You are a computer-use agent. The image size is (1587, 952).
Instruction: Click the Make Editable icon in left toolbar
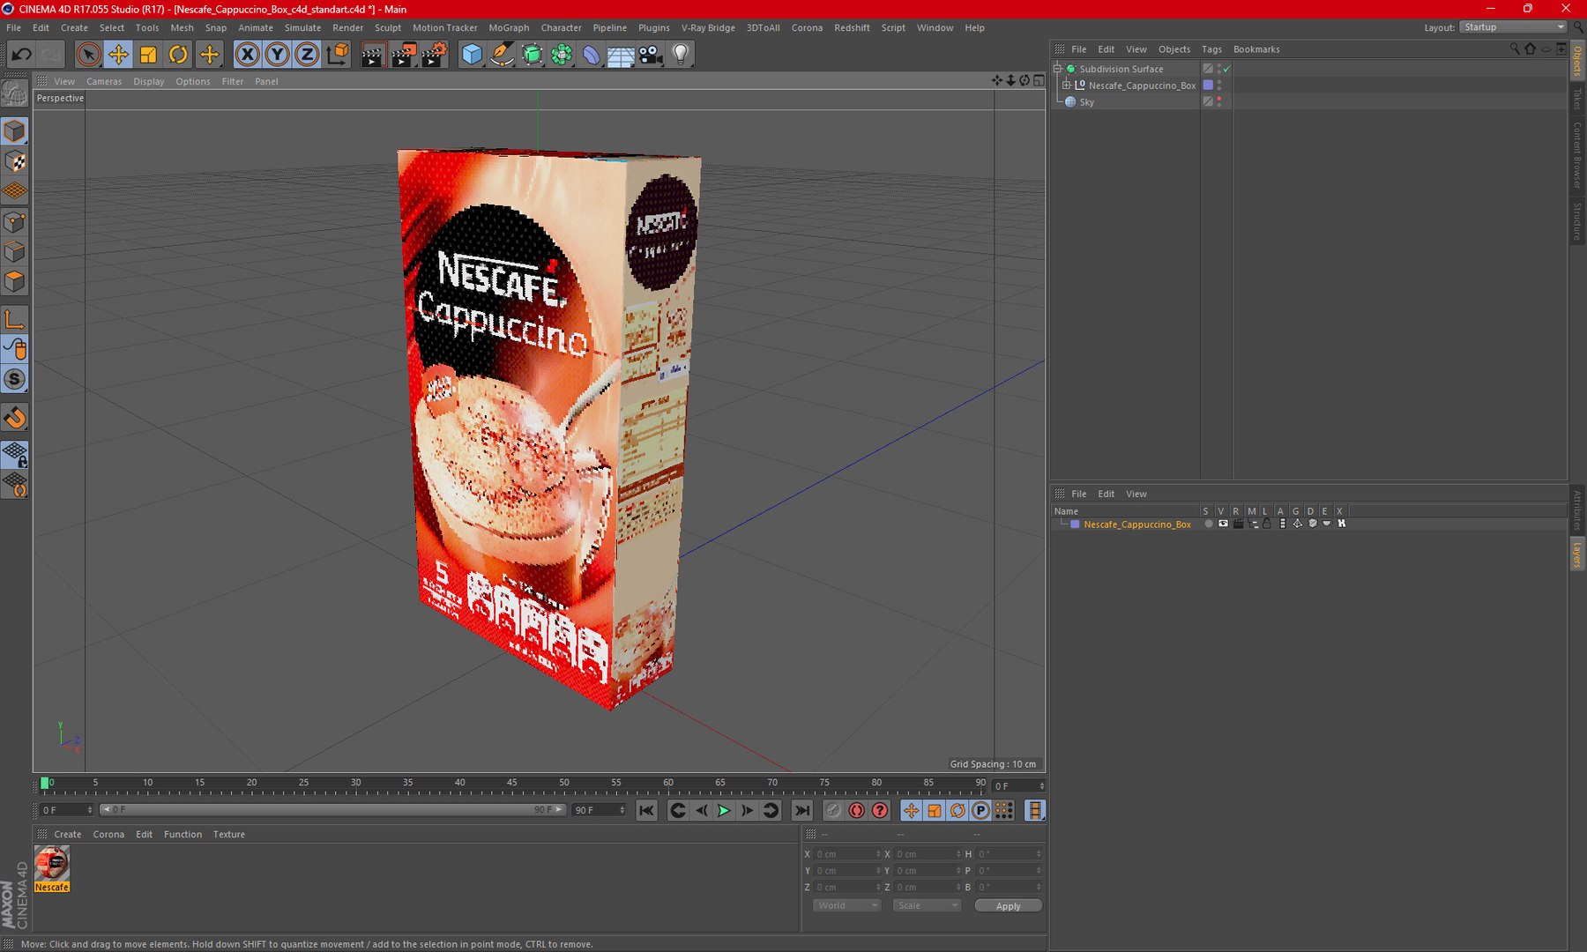tap(15, 93)
